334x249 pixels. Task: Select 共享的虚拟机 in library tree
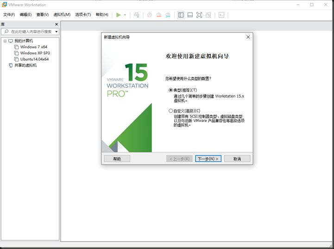tap(25, 65)
